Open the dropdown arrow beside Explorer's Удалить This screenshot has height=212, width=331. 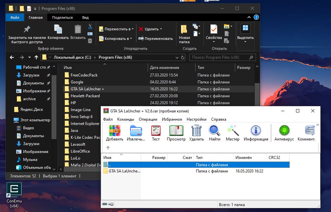point(161,29)
